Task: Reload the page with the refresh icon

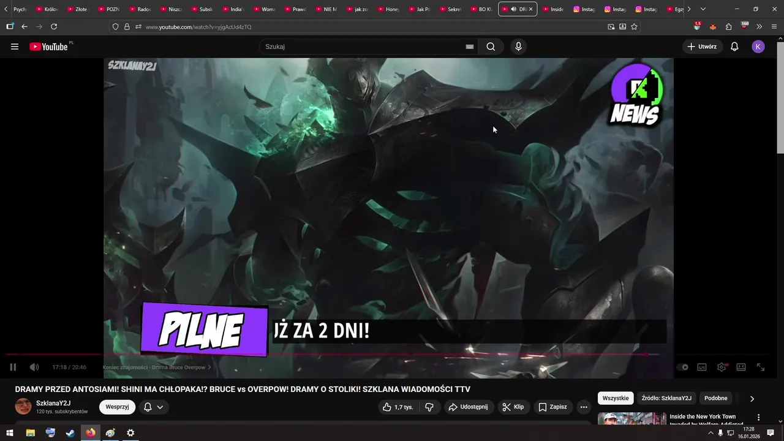Action: (54, 26)
